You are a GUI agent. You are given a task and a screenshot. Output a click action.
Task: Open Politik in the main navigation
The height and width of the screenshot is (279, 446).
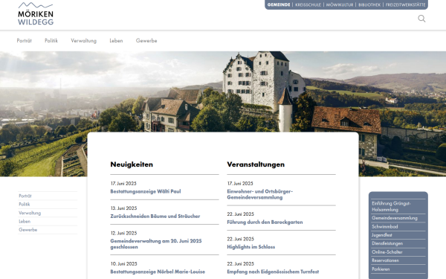[x=51, y=41]
